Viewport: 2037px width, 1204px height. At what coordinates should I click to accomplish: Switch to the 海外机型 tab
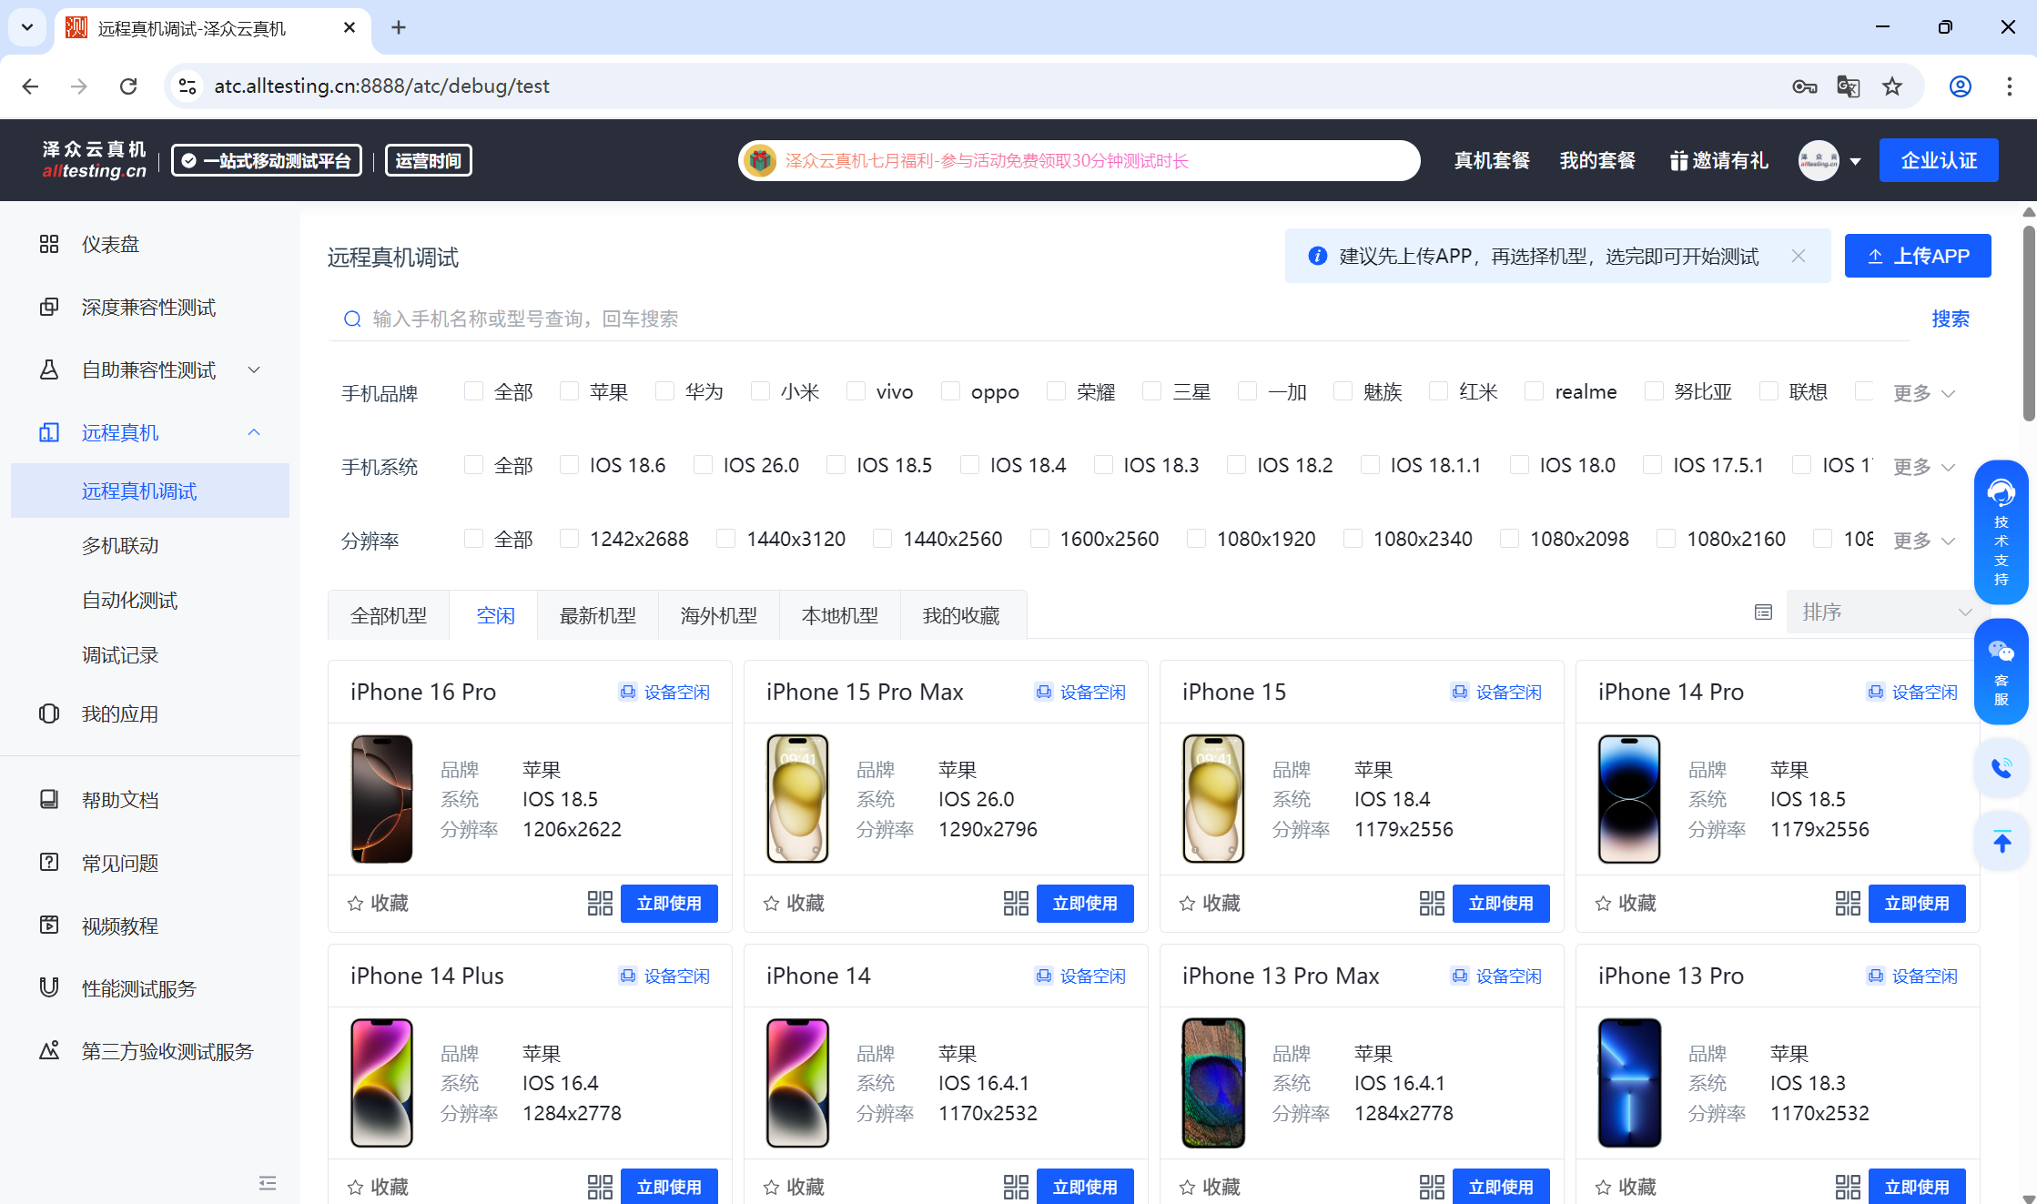718,615
